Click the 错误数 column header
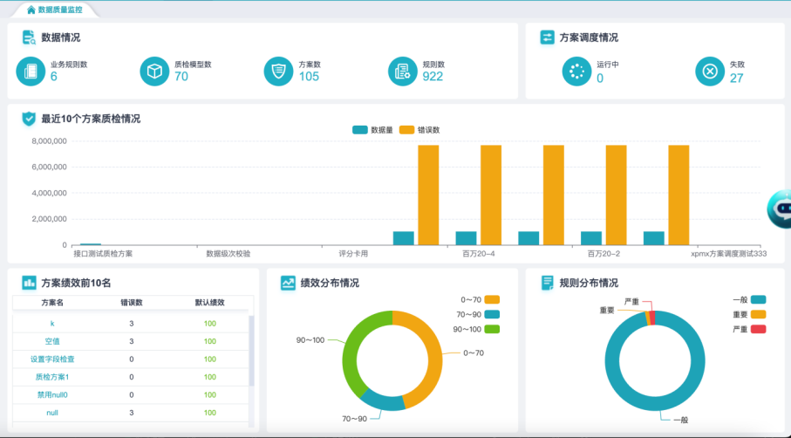 (x=132, y=303)
